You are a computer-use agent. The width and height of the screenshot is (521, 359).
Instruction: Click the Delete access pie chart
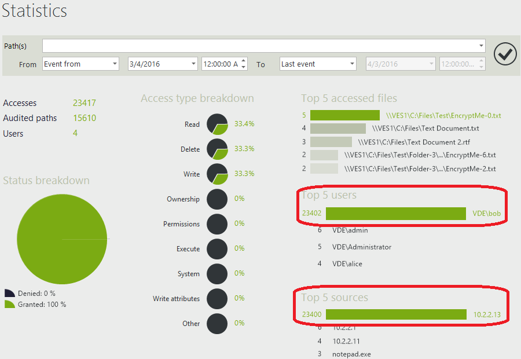tap(217, 149)
